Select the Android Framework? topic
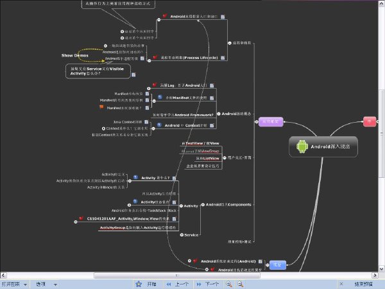 pyautogui.click(x=183, y=115)
